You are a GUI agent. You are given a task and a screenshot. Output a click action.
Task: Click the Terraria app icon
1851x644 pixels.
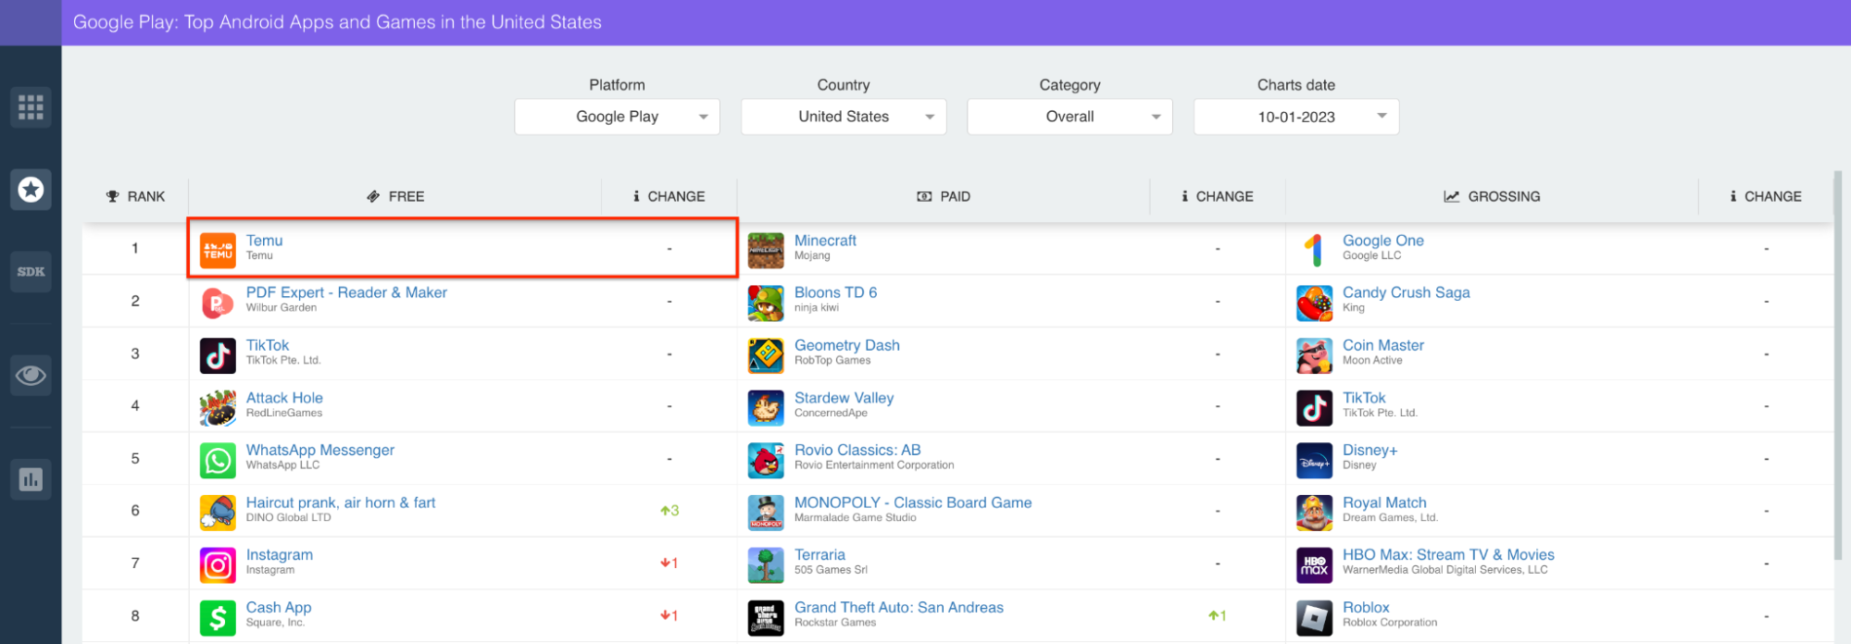pos(766,564)
